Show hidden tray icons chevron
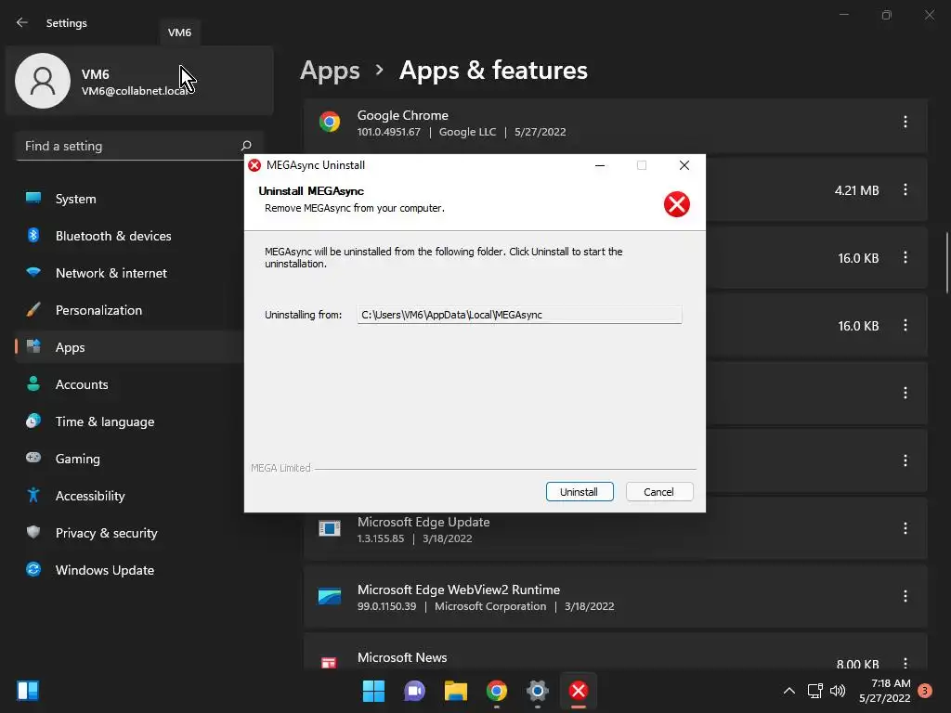The width and height of the screenshot is (951, 713). click(789, 691)
